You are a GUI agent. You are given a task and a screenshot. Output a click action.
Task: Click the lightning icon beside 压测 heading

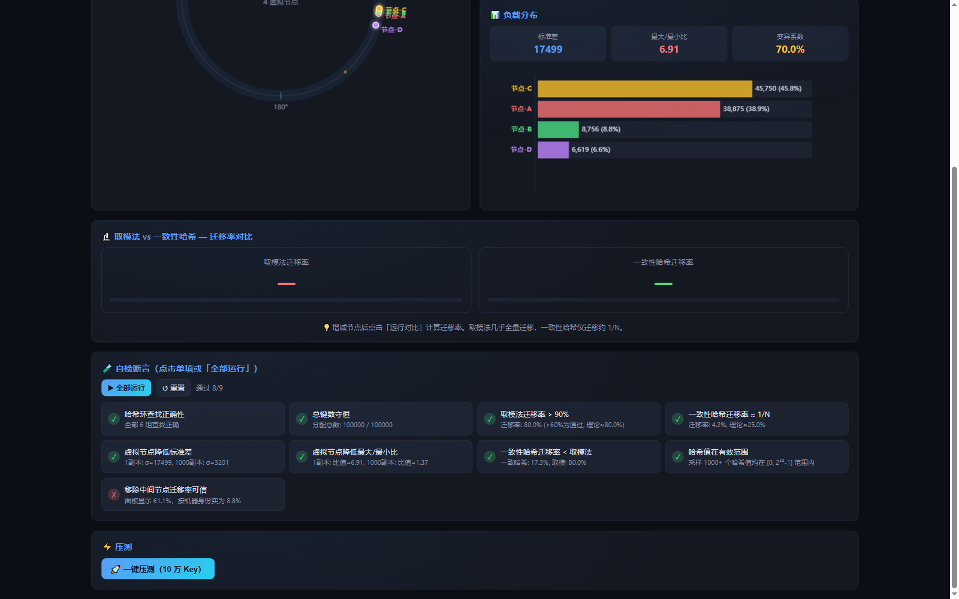tap(107, 547)
